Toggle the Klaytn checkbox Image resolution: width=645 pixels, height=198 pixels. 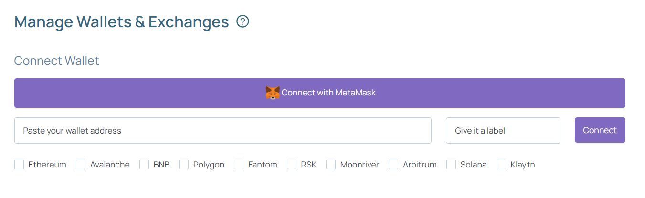click(501, 165)
